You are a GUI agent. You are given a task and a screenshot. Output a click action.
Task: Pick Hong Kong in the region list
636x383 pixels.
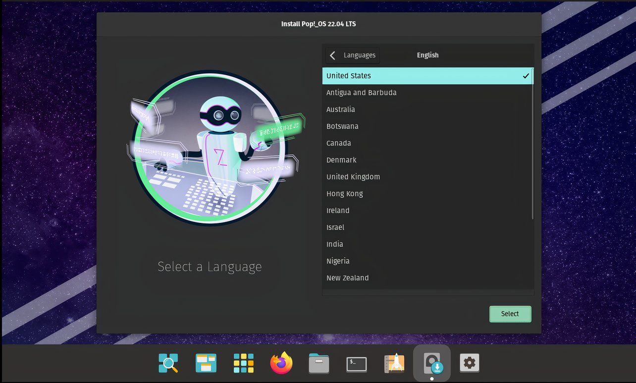click(345, 193)
